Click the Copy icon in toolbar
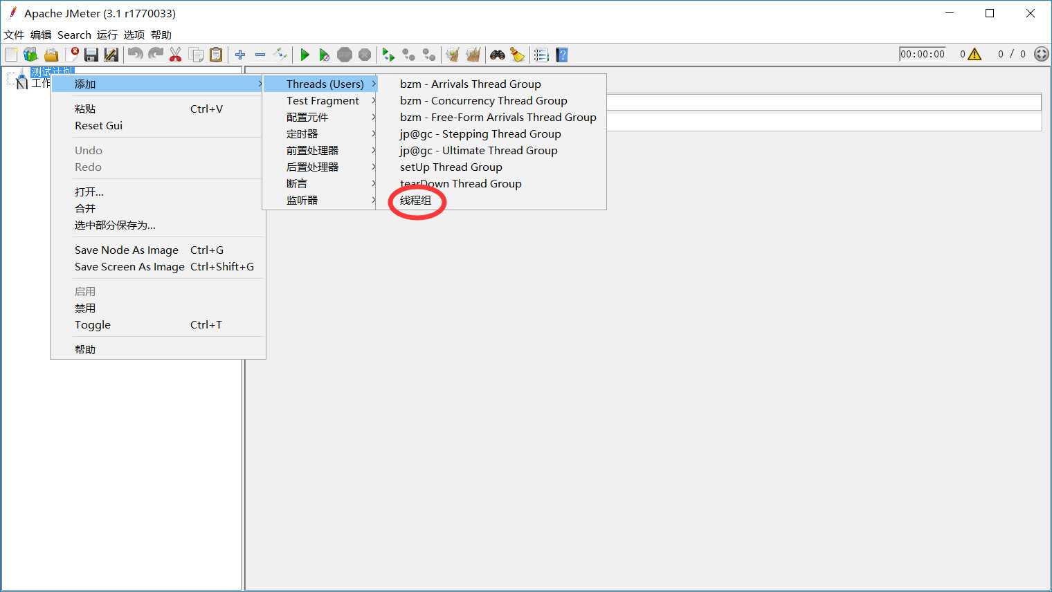The height and width of the screenshot is (592, 1052). click(197, 55)
